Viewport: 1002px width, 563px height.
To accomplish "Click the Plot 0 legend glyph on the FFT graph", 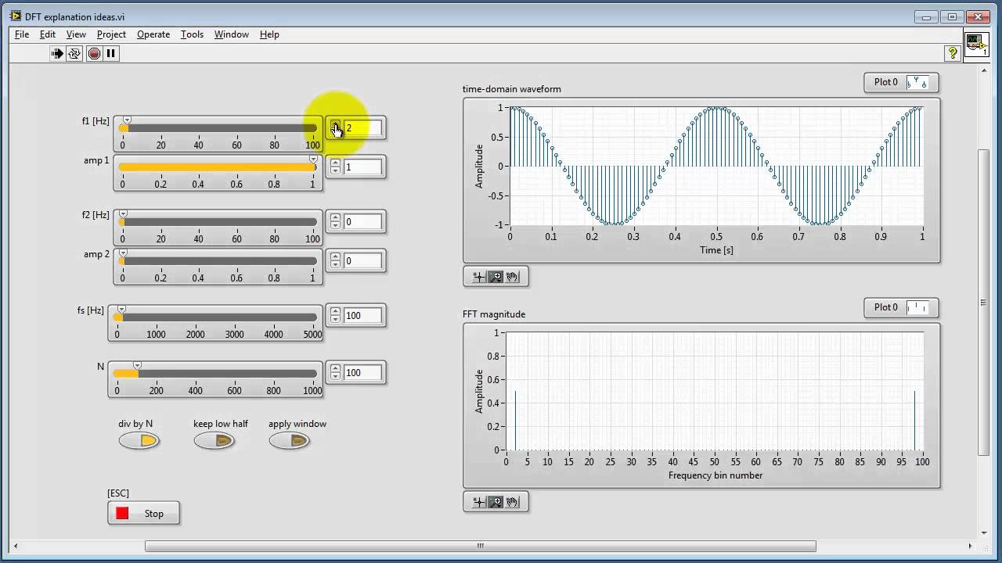I will point(917,307).
